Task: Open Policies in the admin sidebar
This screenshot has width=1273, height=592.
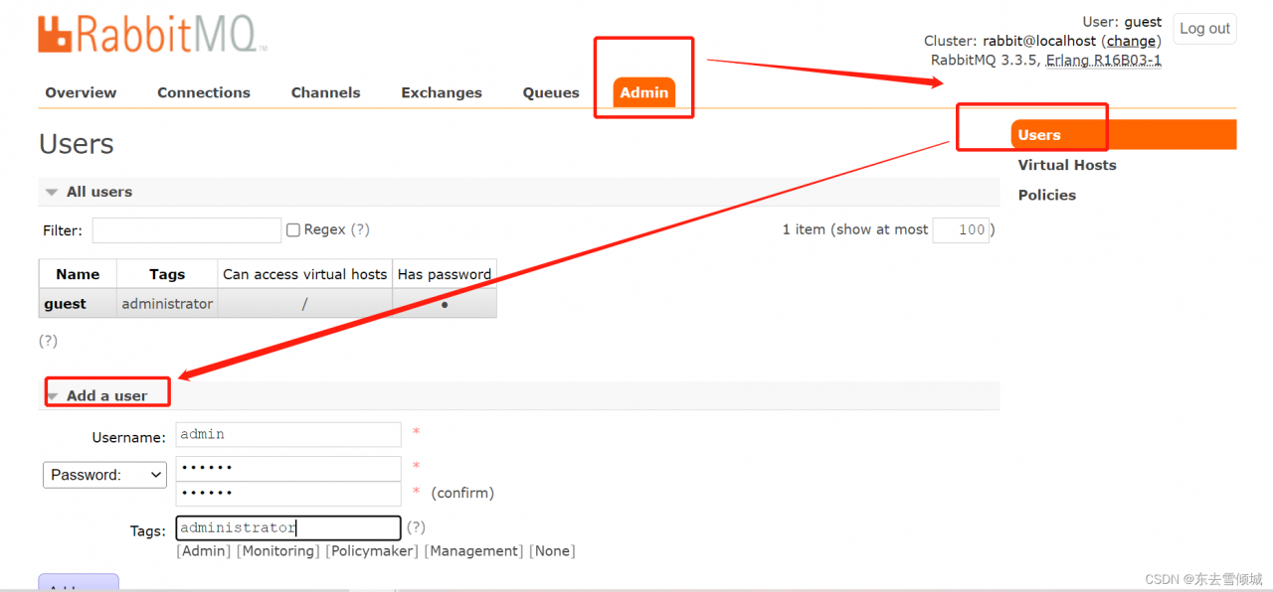Action: (1047, 195)
